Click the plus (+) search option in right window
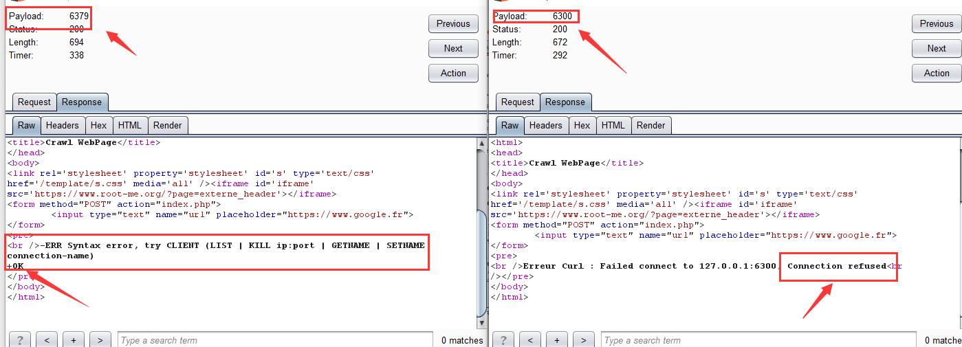This screenshot has width=962, height=347. tap(557, 339)
